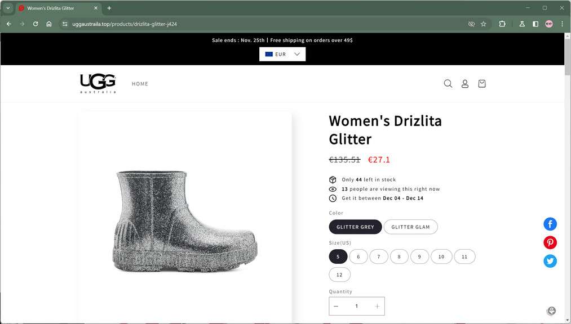This screenshot has height=324, width=571.
Task: Share product on Pinterest
Action: (x=550, y=242)
